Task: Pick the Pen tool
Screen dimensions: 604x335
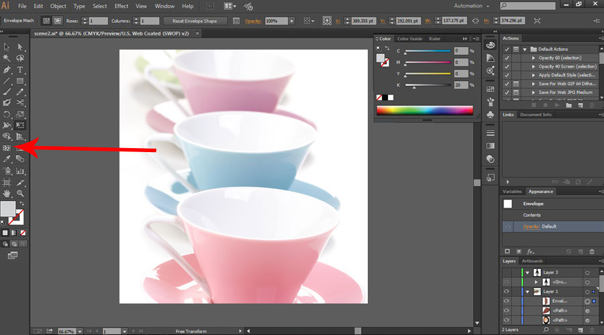Action: tap(7, 70)
